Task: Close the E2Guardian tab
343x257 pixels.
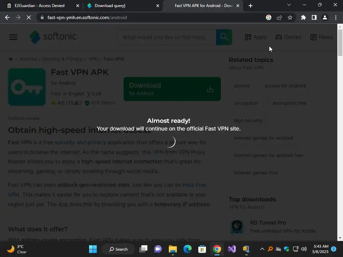Action: [x=78, y=6]
